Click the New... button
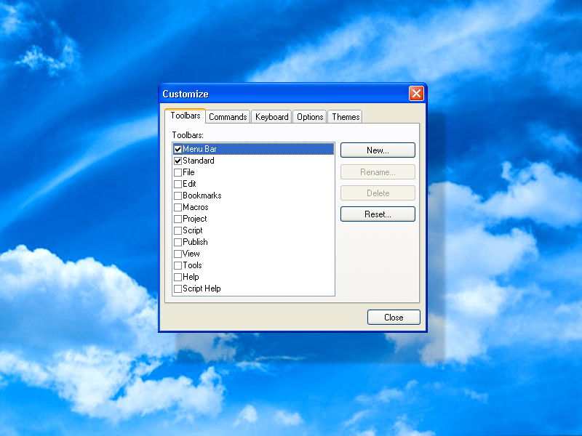The height and width of the screenshot is (436, 582). 378,150
